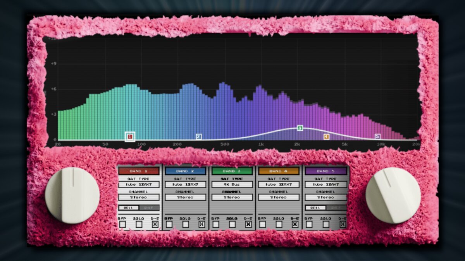Open Band 3 CHANNEL Stereo dropdown

click(232, 197)
